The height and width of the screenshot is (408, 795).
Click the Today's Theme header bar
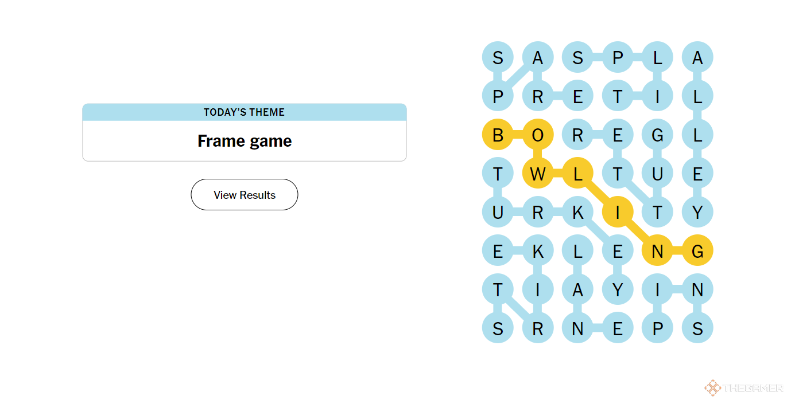tap(245, 112)
